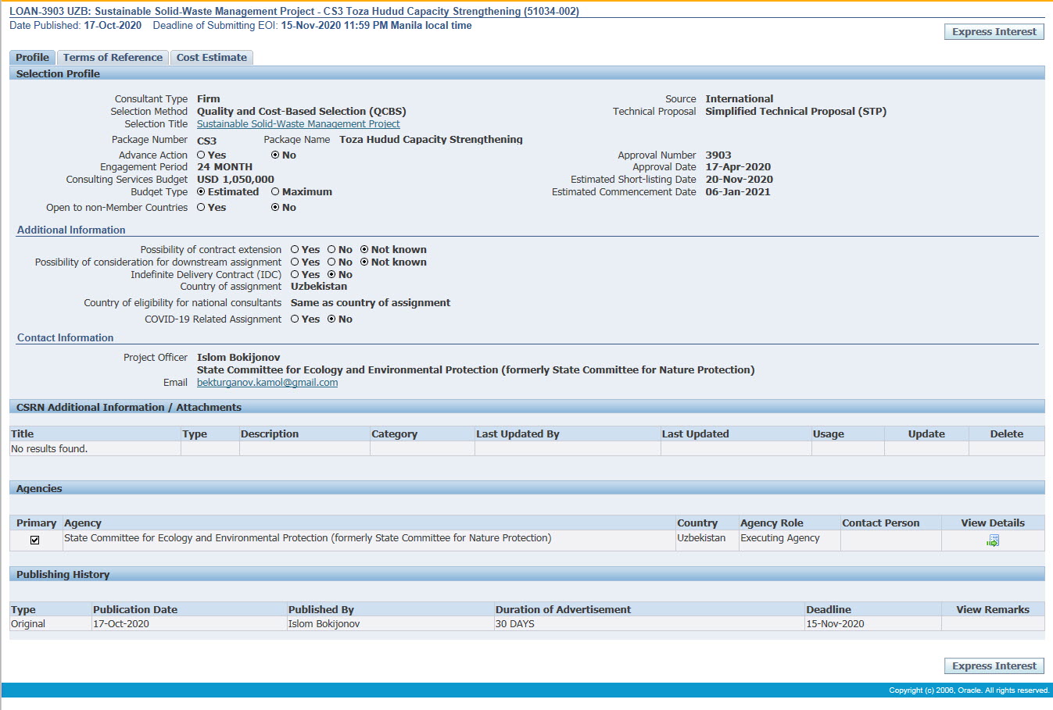Click the project officer email address link
The image size is (1053, 710).
(267, 383)
